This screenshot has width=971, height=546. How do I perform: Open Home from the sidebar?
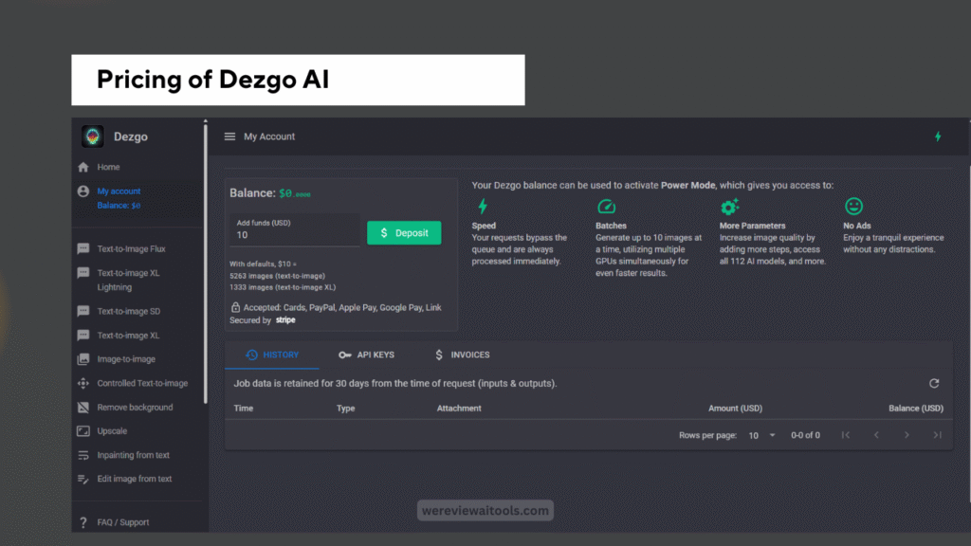108,167
